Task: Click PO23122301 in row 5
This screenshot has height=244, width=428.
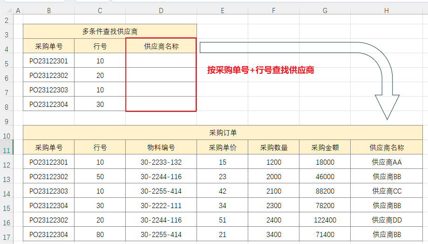Action: coord(49,61)
